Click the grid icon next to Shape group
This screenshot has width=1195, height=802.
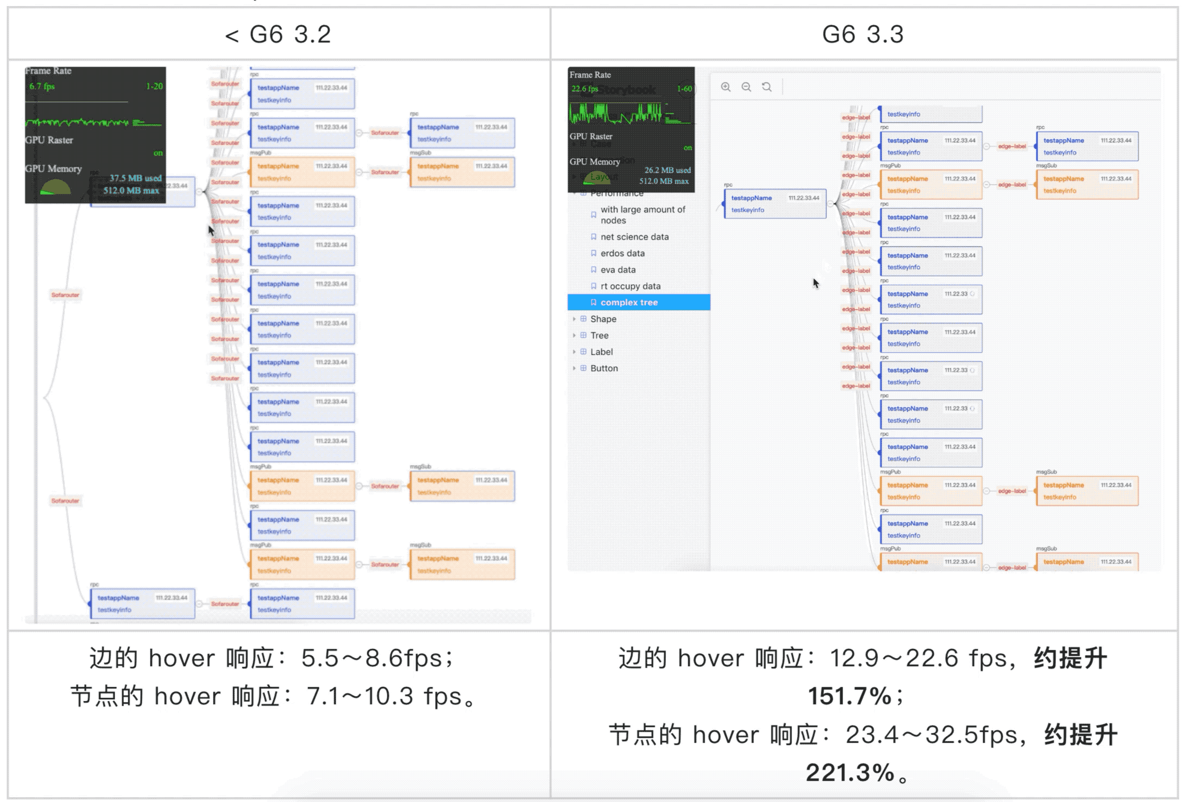583,319
